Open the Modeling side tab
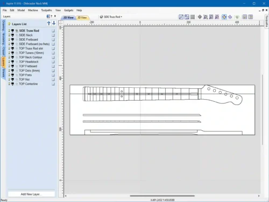This screenshot has width=269, height=202. pos(3,39)
